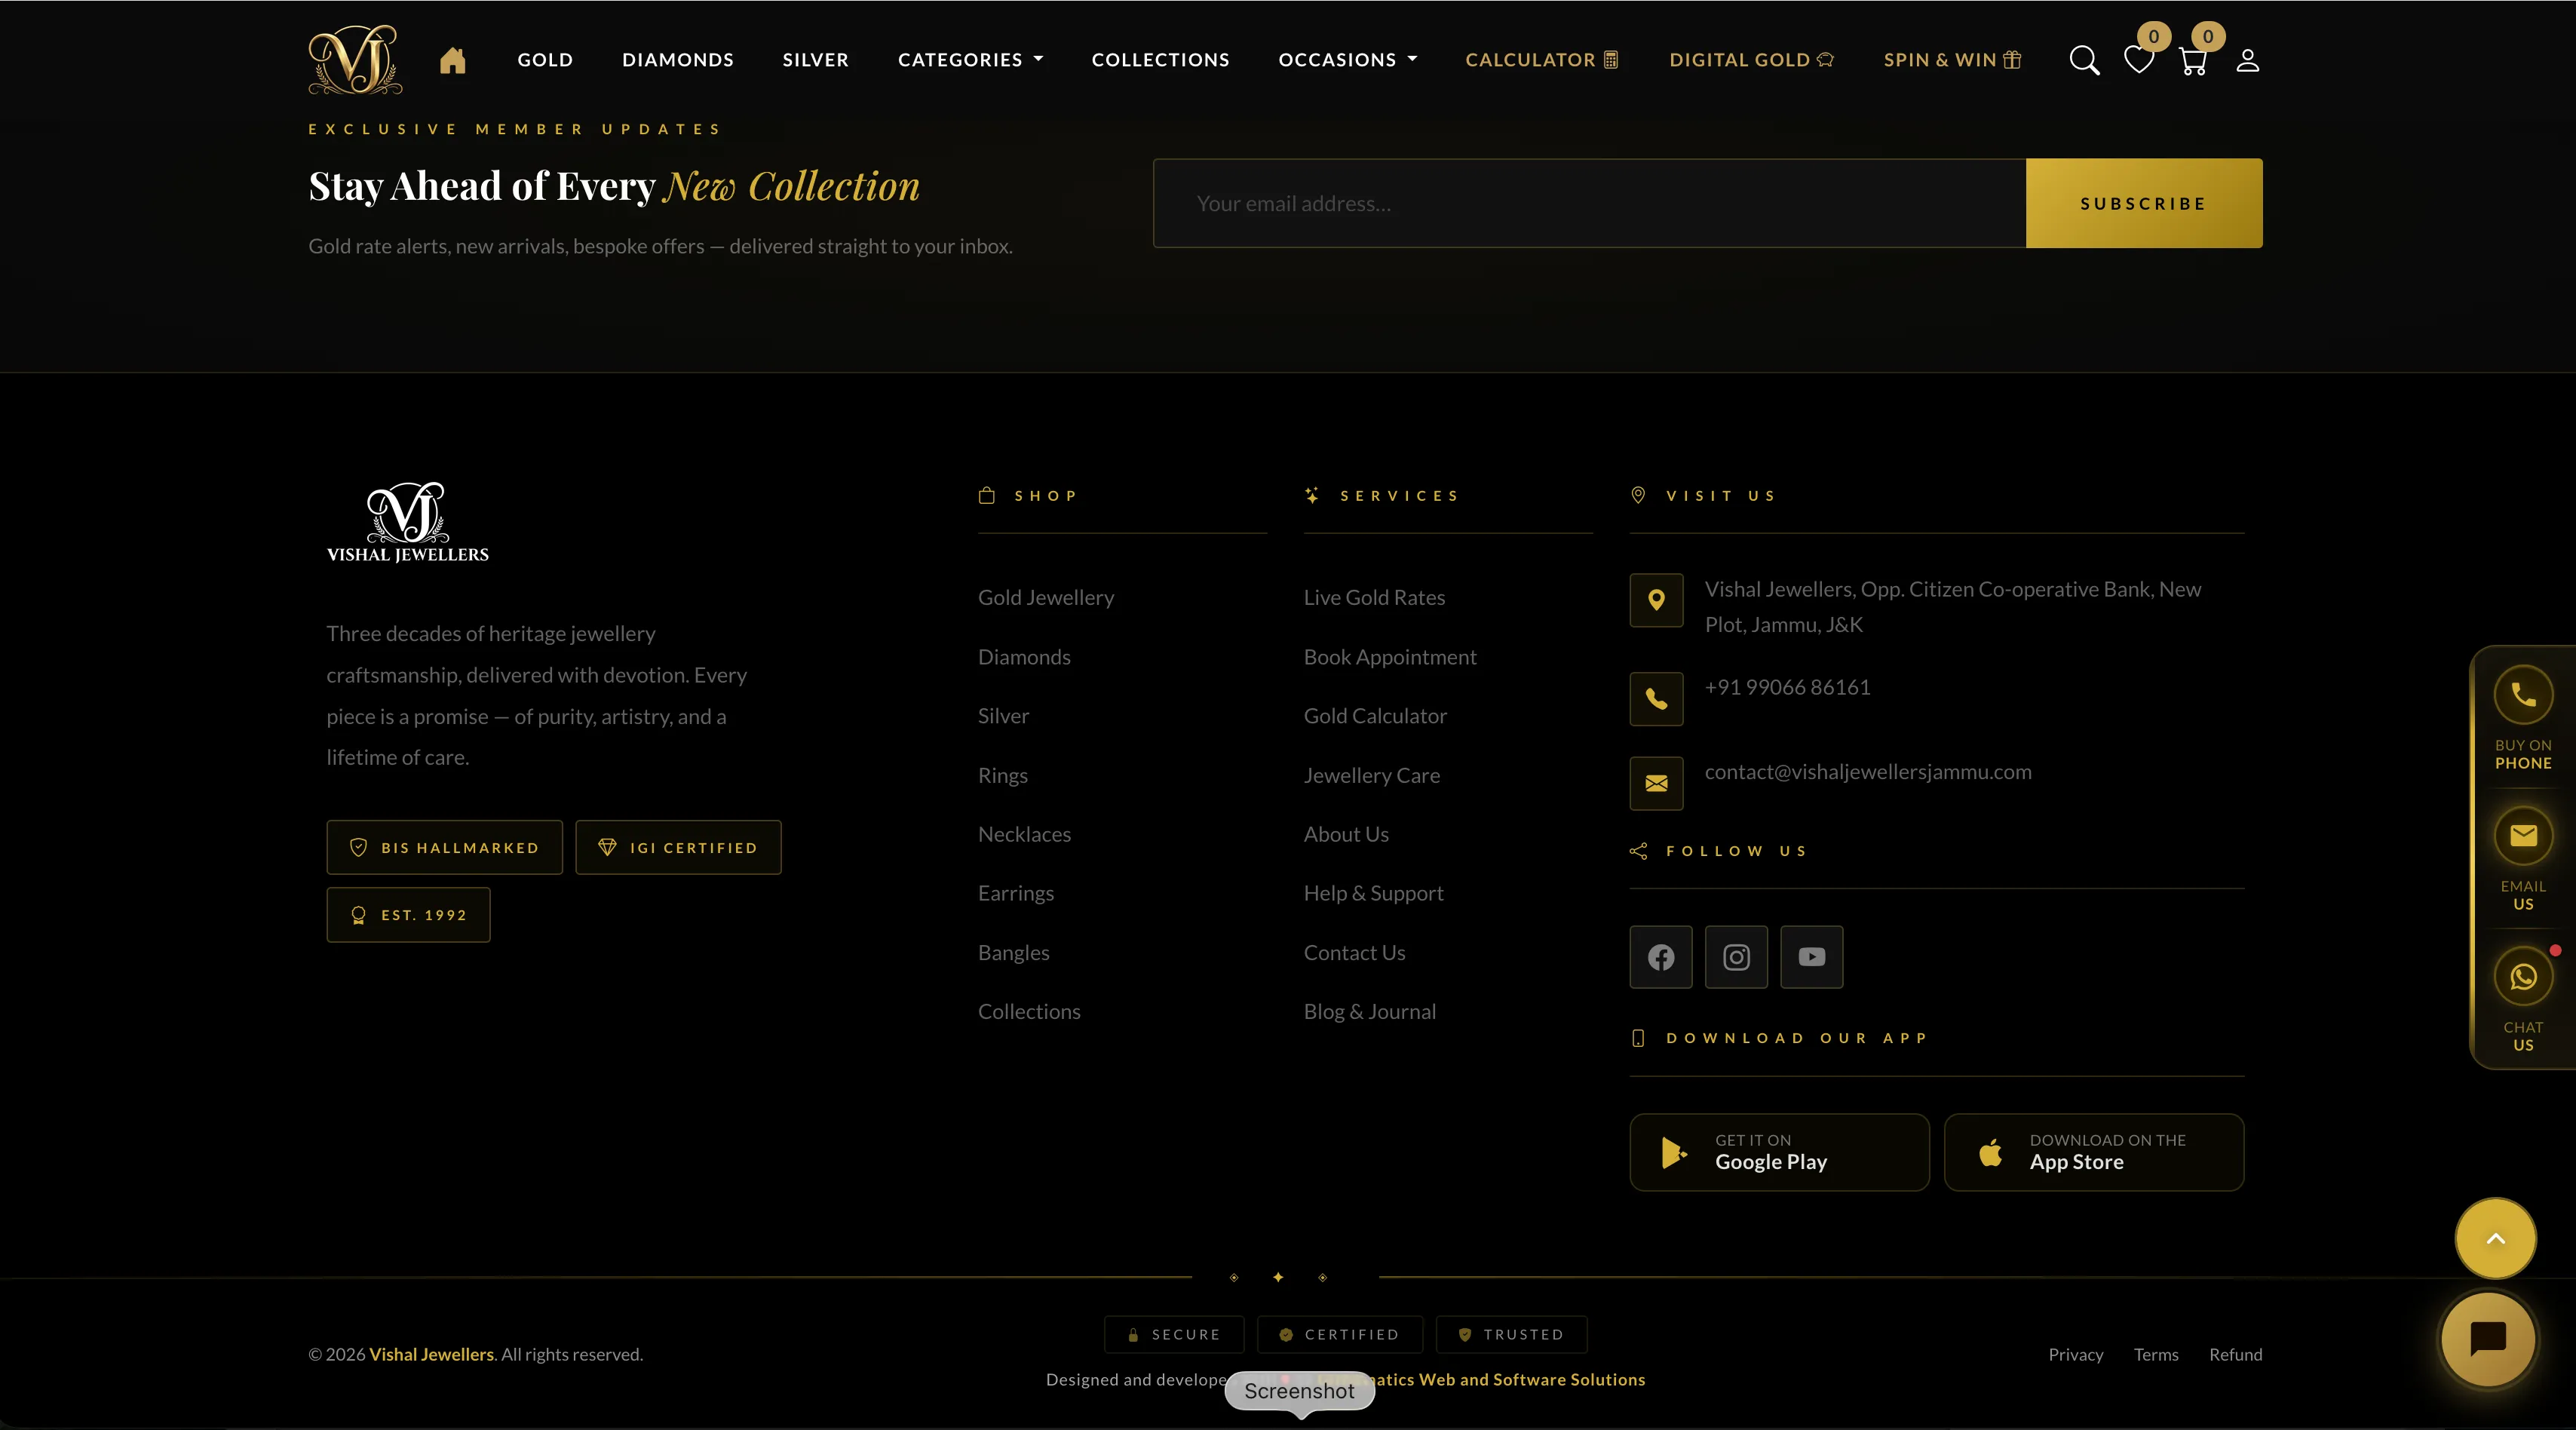Open the Necklaces footer link
Screen dimensions: 2576x1430
coord(1024,834)
